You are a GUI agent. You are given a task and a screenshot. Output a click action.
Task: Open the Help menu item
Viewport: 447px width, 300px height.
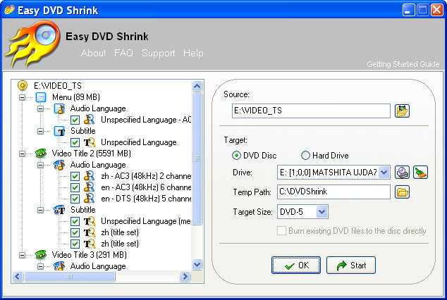[x=193, y=53]
